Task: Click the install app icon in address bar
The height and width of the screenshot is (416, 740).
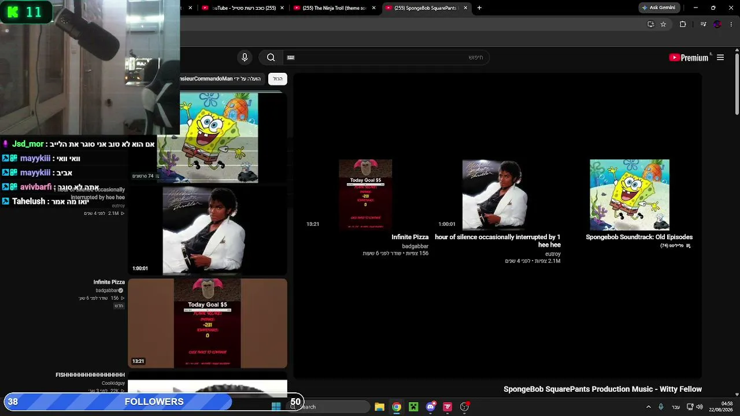Action: tap(650, 24)
